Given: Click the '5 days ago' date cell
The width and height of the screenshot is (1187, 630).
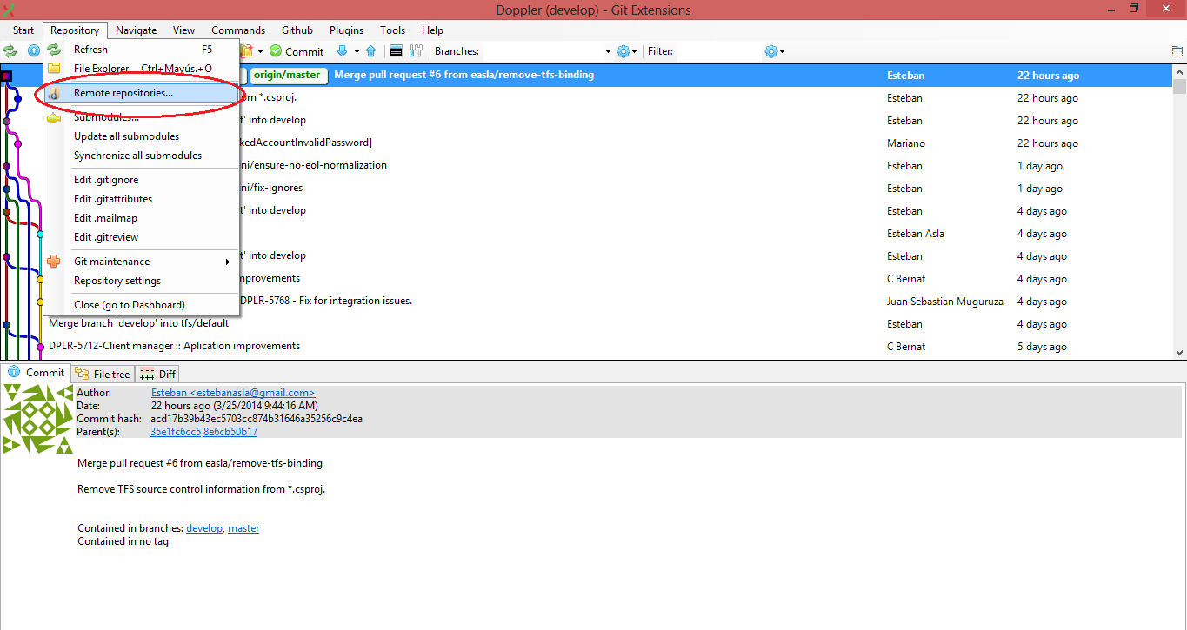Looking at the screenshot, I should (x=1042, y=347).
